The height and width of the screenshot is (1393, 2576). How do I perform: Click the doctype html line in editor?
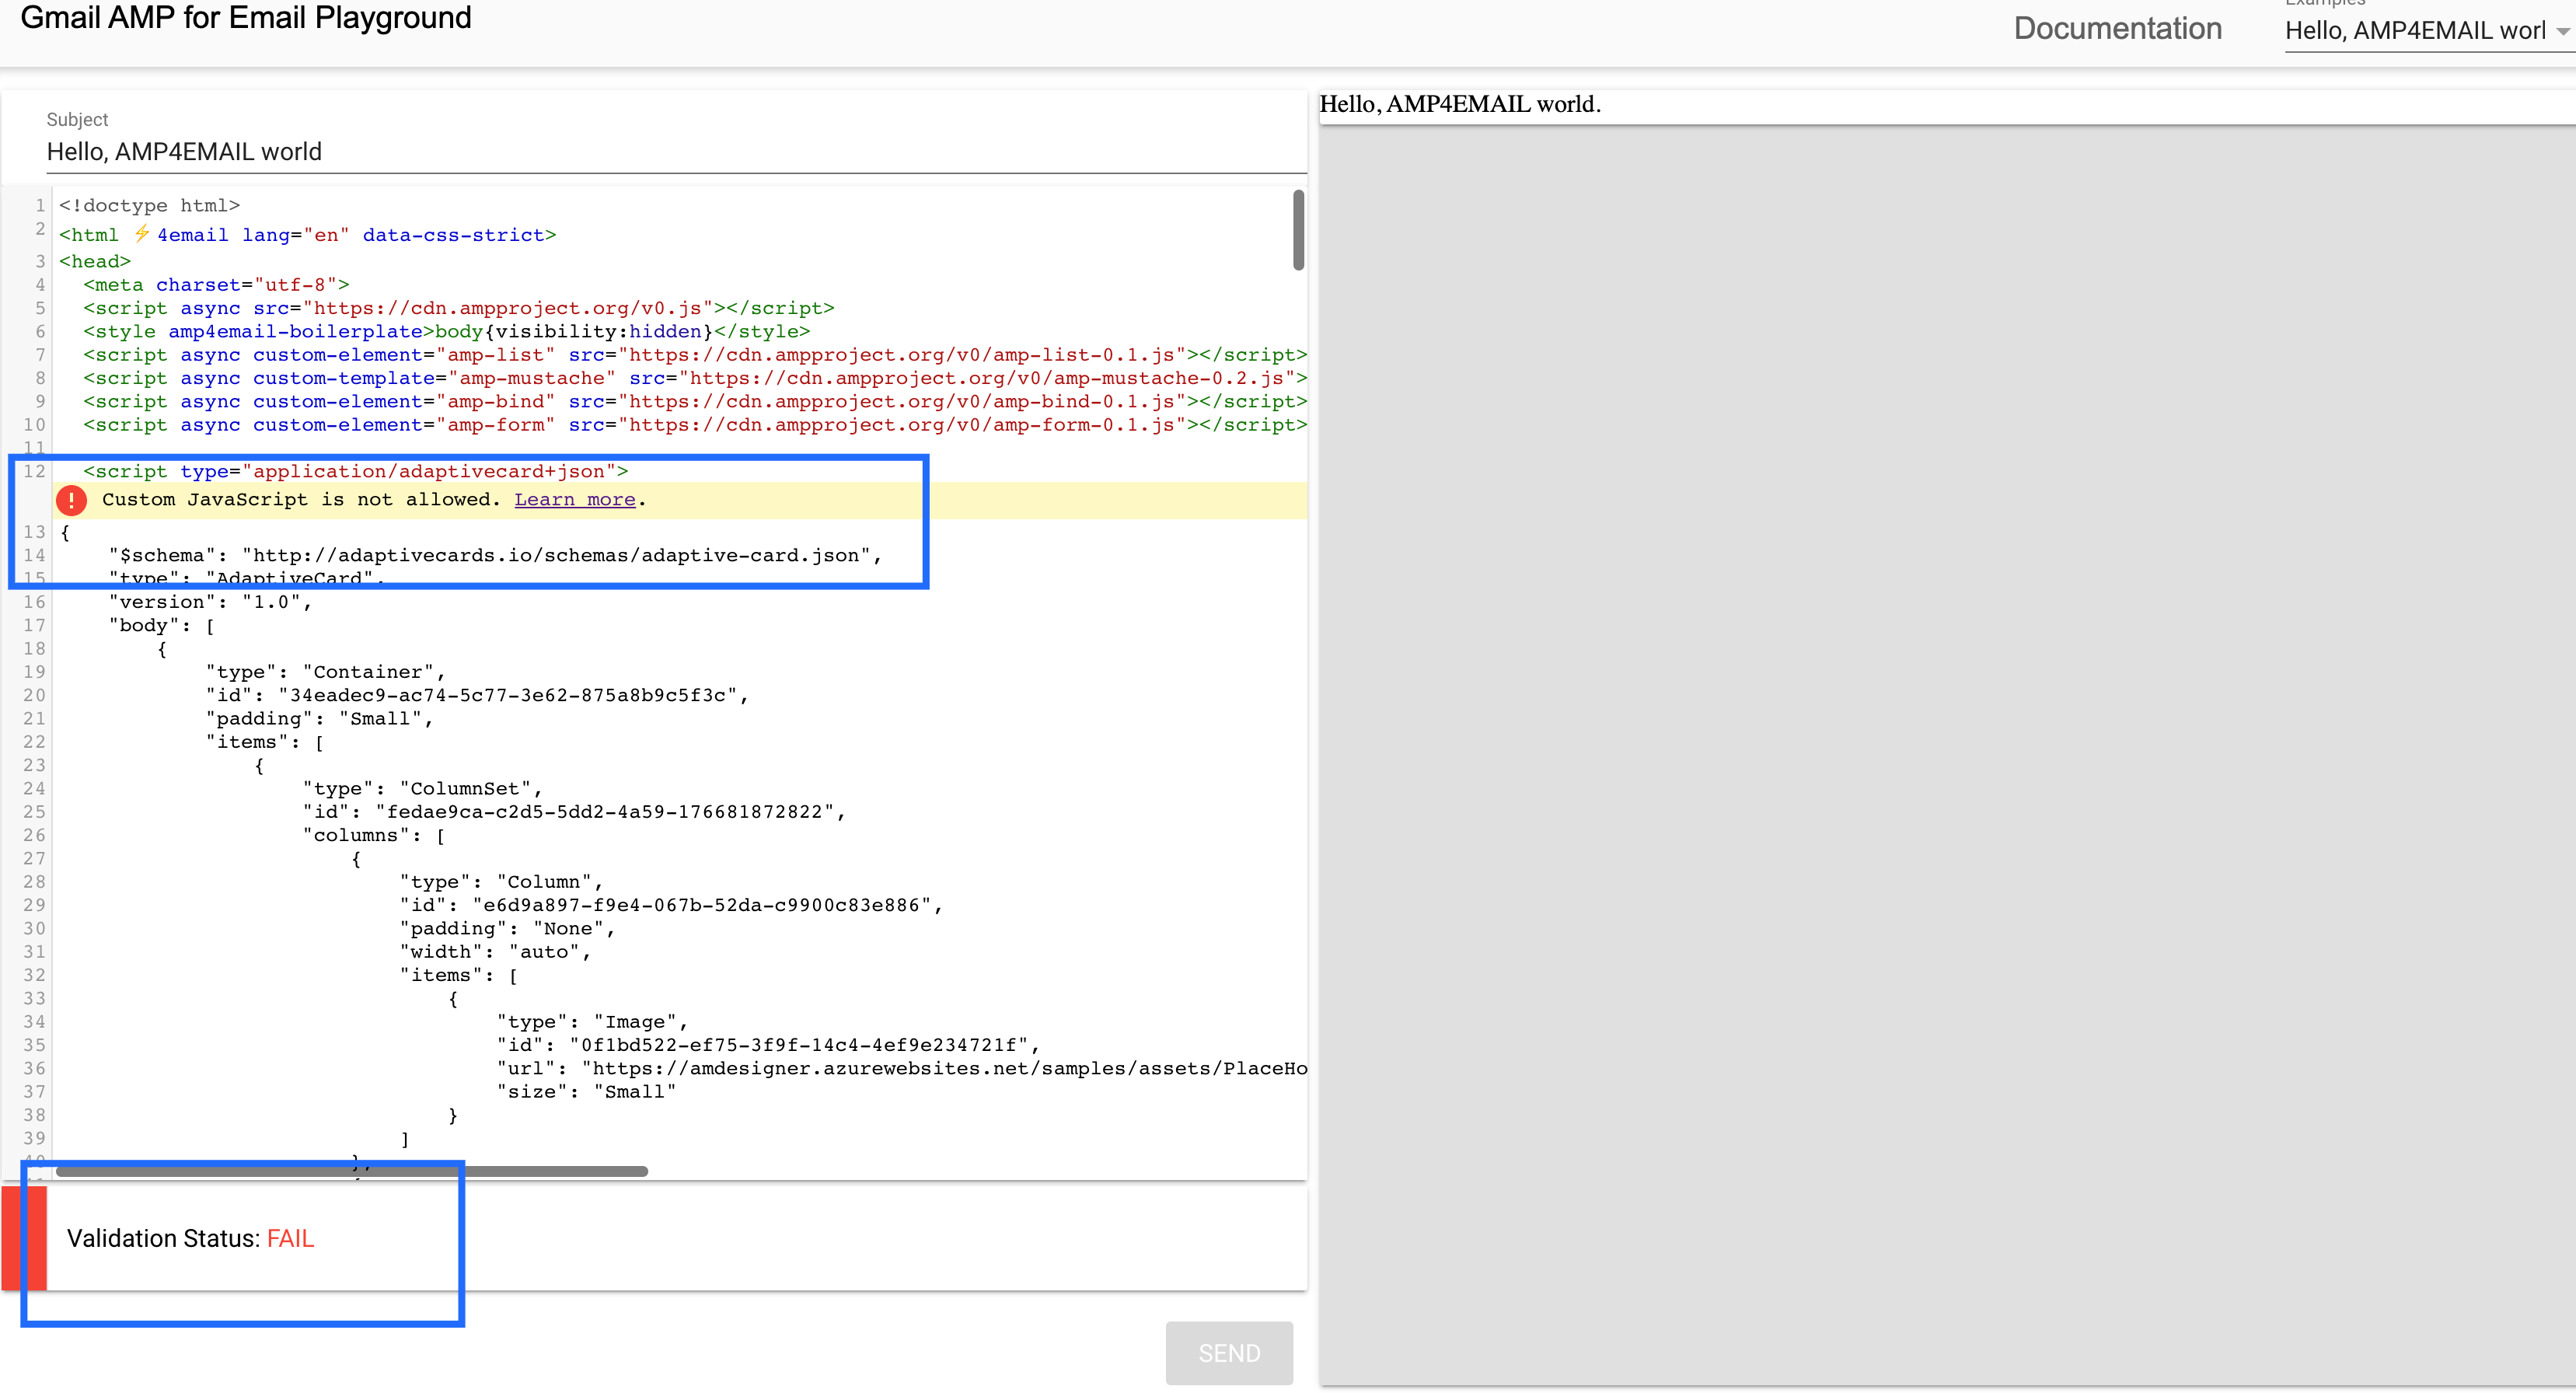(x=150, y=205)
